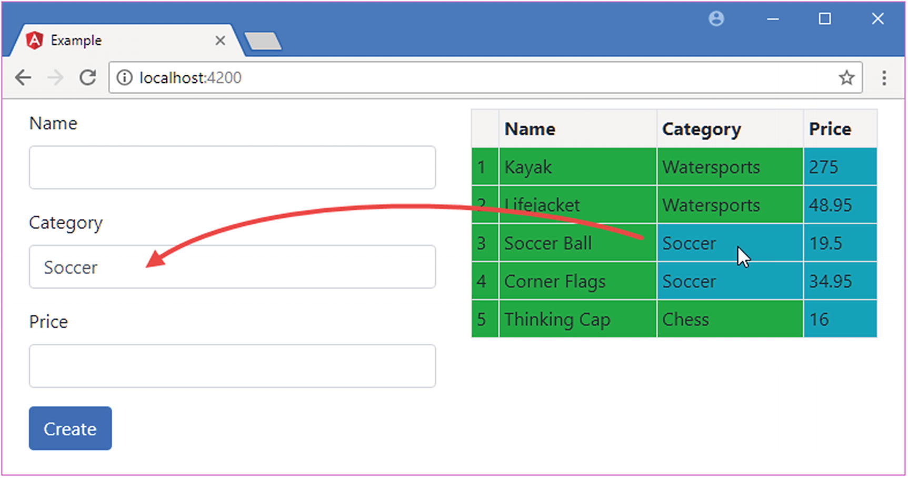
Task: Open the Chrome user profile icon
Action: (x=716, y=19)
